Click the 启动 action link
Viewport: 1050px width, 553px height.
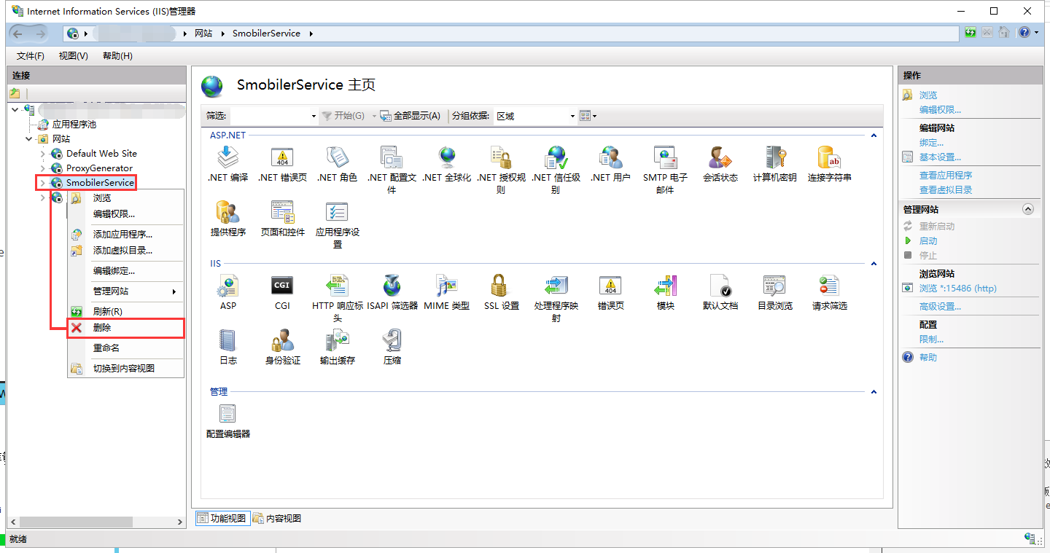point(928,241)
